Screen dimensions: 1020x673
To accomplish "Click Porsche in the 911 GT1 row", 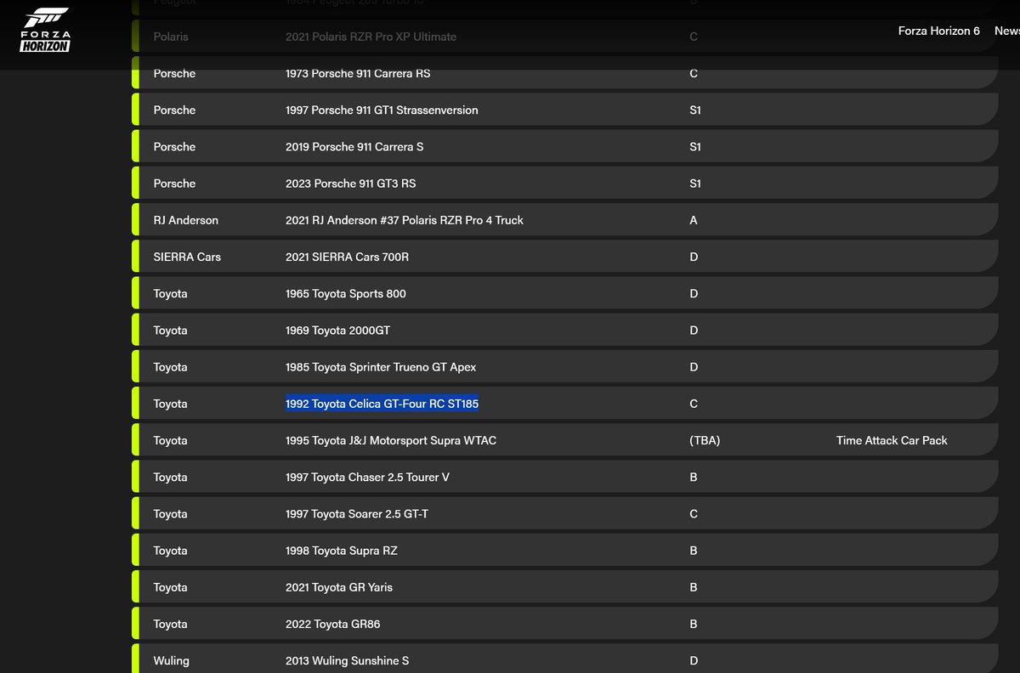I will (x=174, y=110).
